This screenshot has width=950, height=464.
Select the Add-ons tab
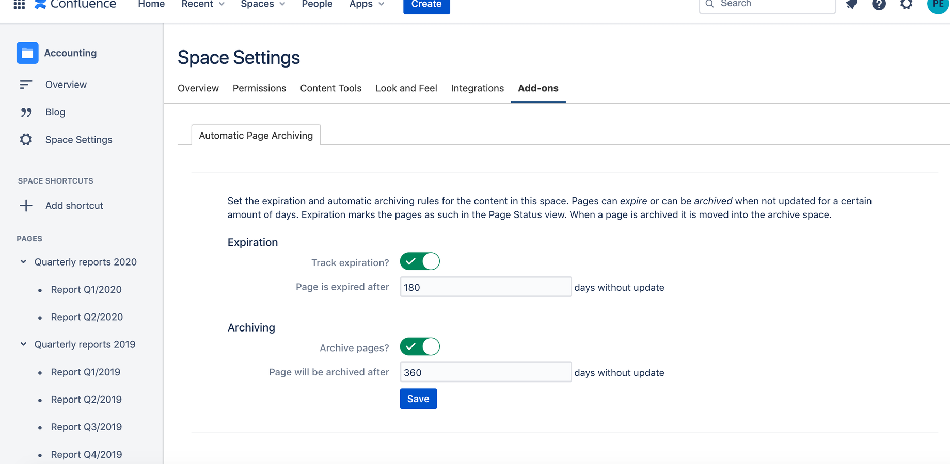[538, 88]
